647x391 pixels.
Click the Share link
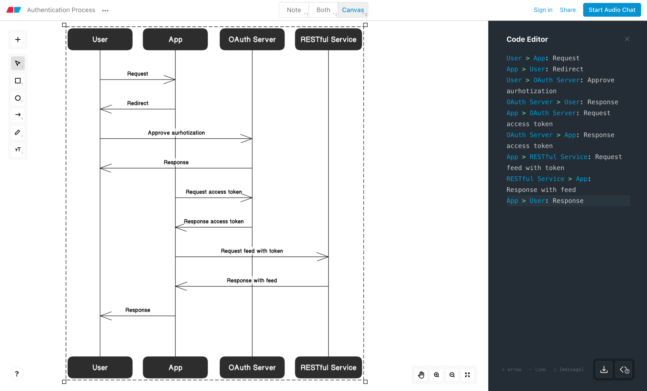point(568,10)
